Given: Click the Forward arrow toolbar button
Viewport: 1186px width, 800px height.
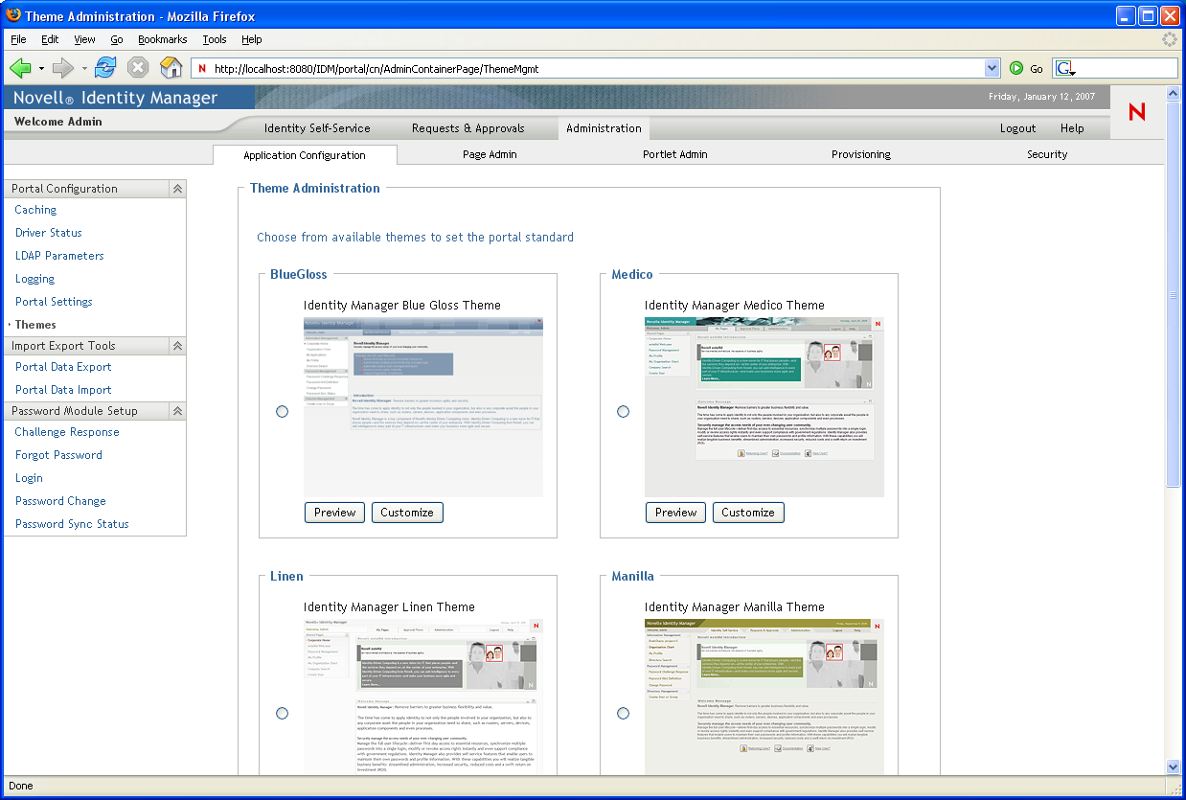Looking at the screenshot, I should pyautogui.click(x=63, y=68).
